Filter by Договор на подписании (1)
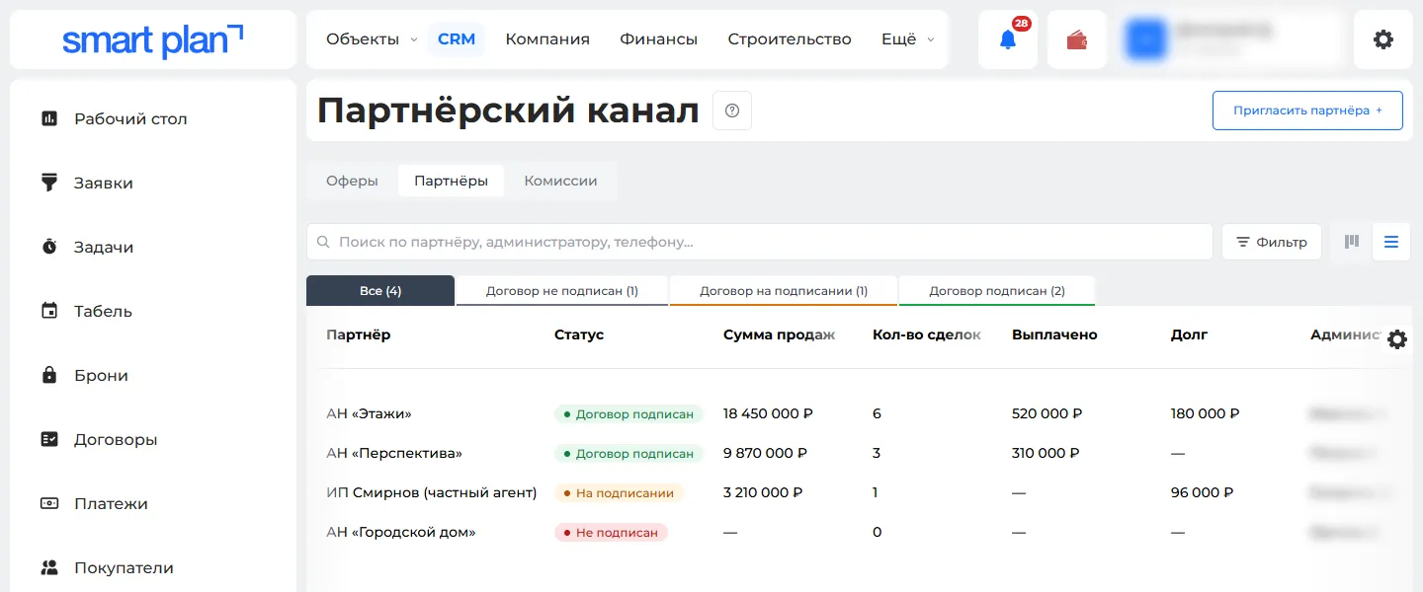Image resolution: width=1423 pixels, height=592 pixels. click(x=784, y=290)
